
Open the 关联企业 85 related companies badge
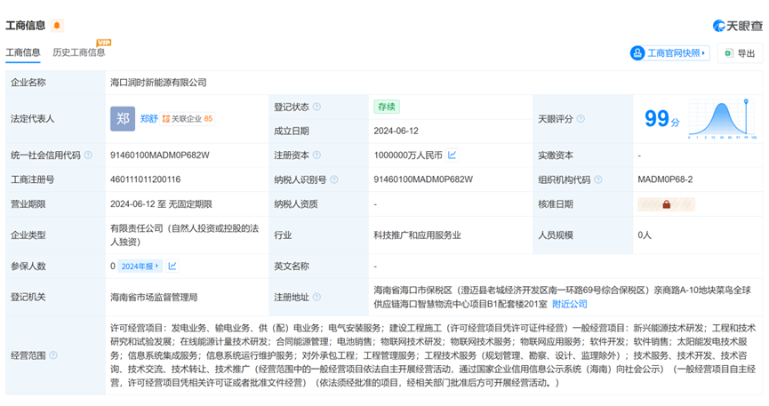point(187,119)
